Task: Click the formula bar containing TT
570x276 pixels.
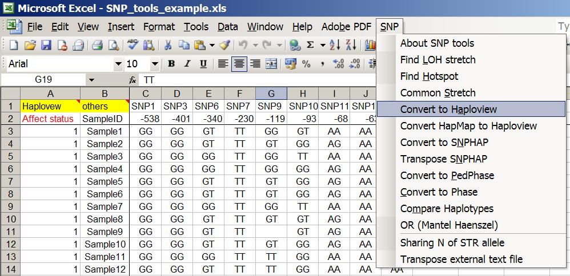Action: point(258,80)
